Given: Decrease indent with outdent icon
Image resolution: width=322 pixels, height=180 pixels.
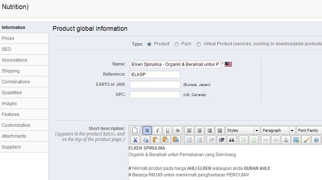Looking at the screenshot, I should 211,140.
